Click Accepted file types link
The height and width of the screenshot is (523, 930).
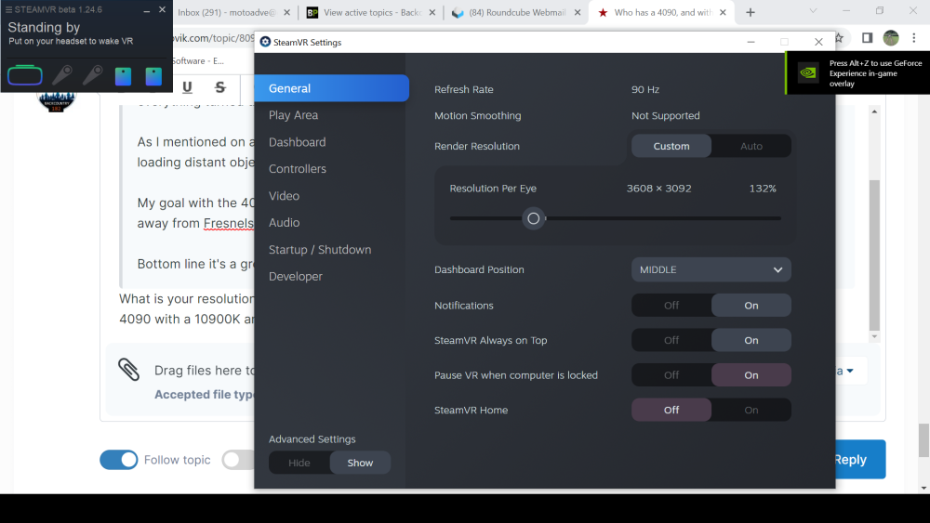click(x=204, y=395)
